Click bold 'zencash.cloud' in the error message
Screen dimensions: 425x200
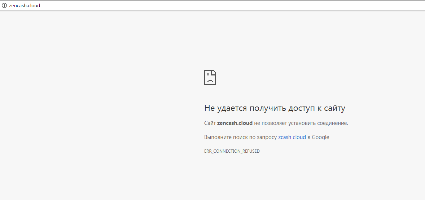[x=235, y=123]
